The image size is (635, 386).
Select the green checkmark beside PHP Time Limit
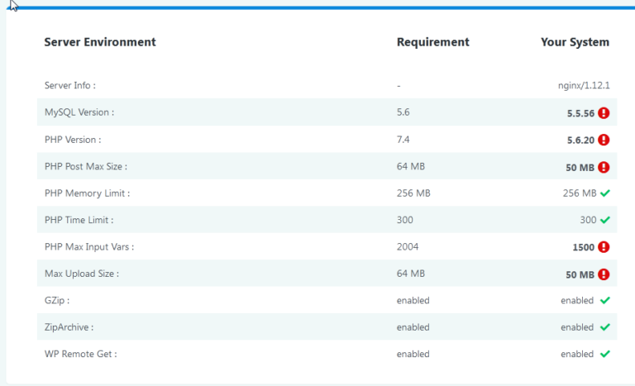point(604,220)
